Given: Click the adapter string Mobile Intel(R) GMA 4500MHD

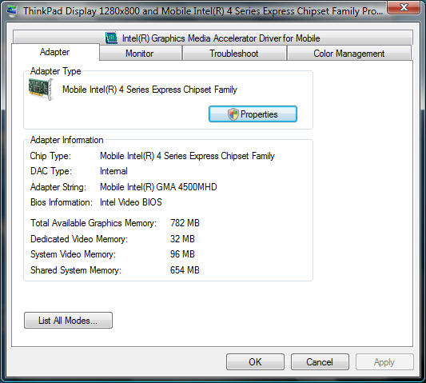Looking at the screenshot, I should tap(158, 187).
